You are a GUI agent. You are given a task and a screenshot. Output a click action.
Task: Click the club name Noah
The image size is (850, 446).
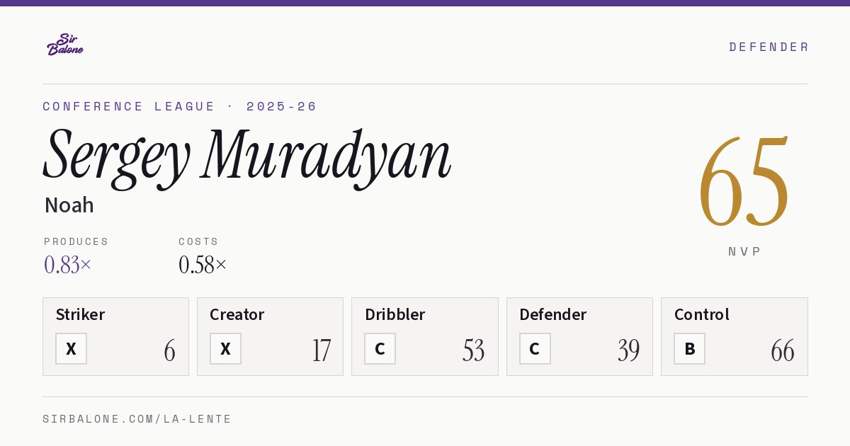[69, 205]
